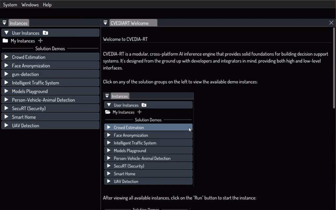The image size is (336, 210).
Task: Expand the SecuRT (Security) group in the sidebar
Action: coord(50,109)
